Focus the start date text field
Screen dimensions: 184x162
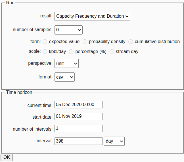coord(79,116)
